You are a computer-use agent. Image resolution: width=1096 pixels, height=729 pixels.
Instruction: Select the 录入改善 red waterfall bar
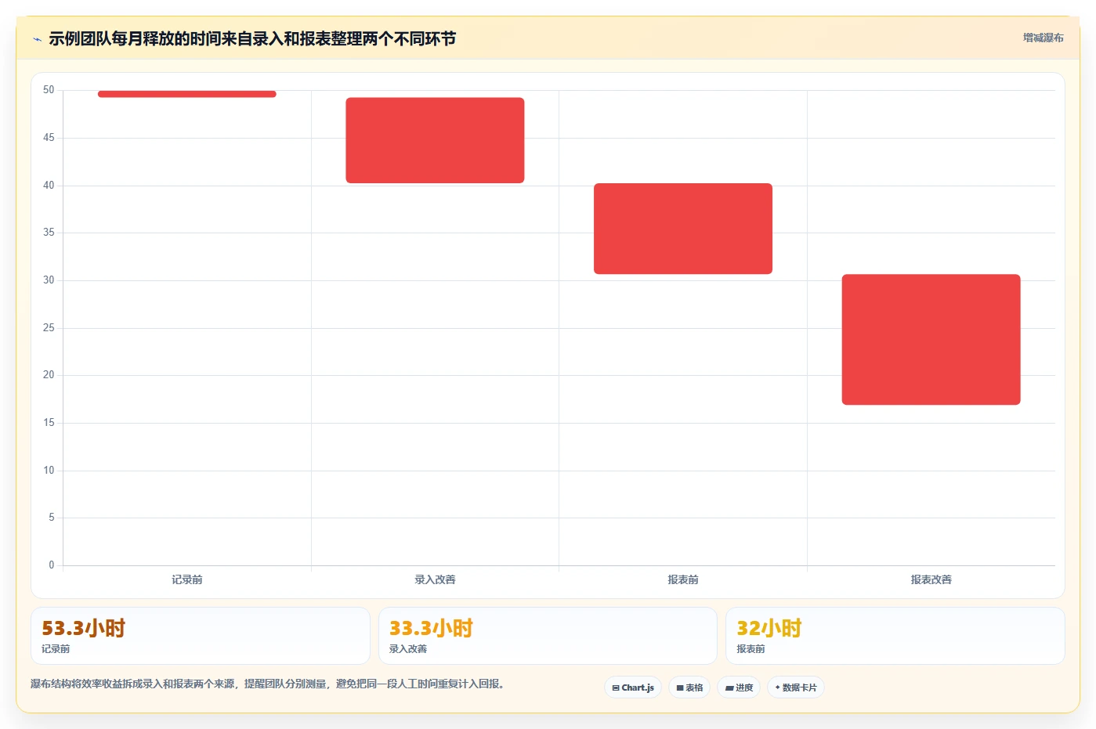pos(435,140)
